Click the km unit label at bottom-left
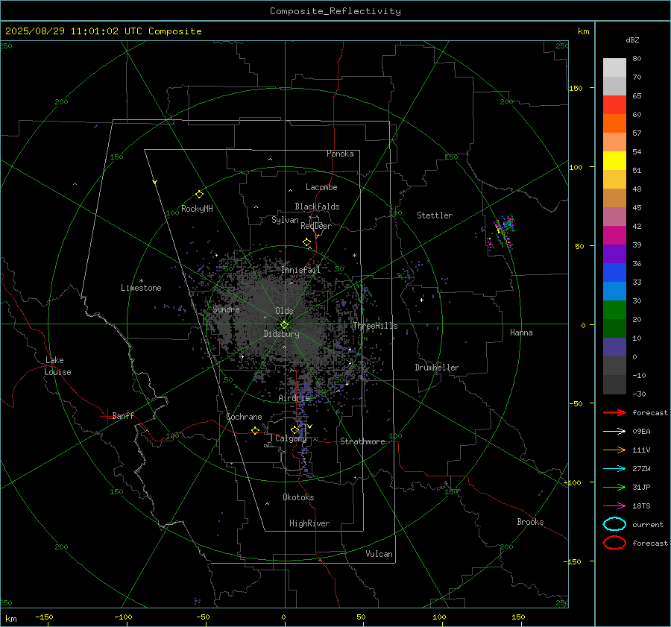 (10, 619)
